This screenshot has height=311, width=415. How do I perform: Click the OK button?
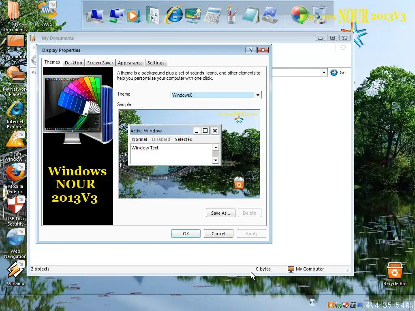(x=186, y=234)
